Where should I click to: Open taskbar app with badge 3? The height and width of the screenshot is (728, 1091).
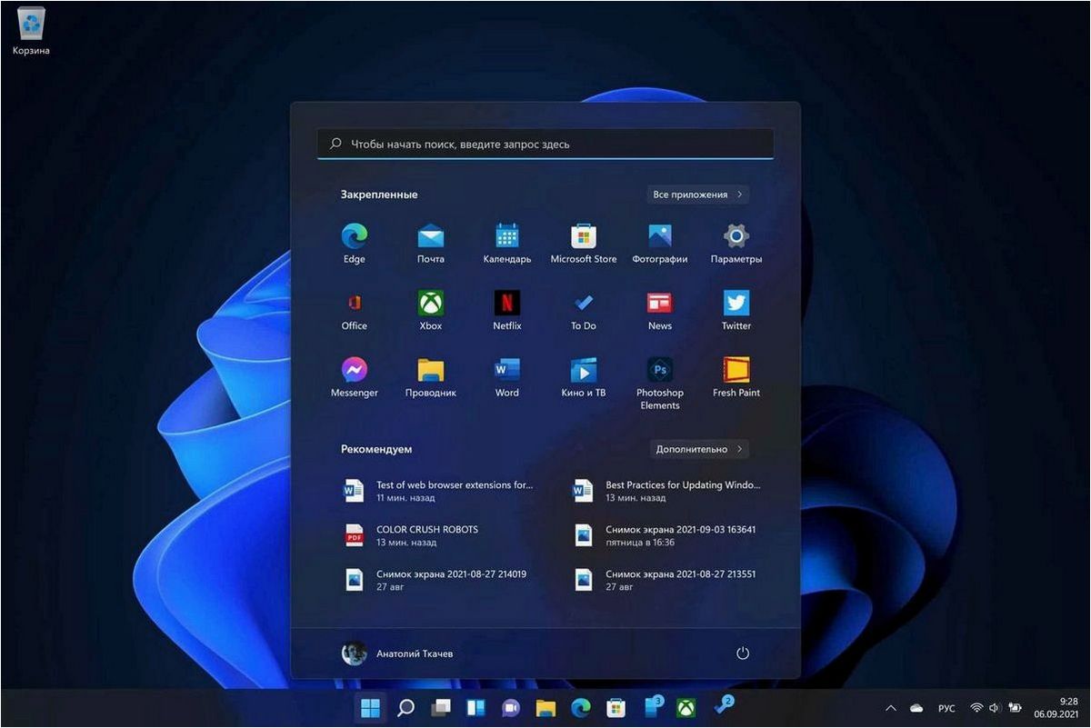(x=653, y=706)
